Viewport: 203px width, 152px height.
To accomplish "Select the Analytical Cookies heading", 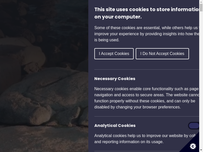I will [x=115, y=125].
